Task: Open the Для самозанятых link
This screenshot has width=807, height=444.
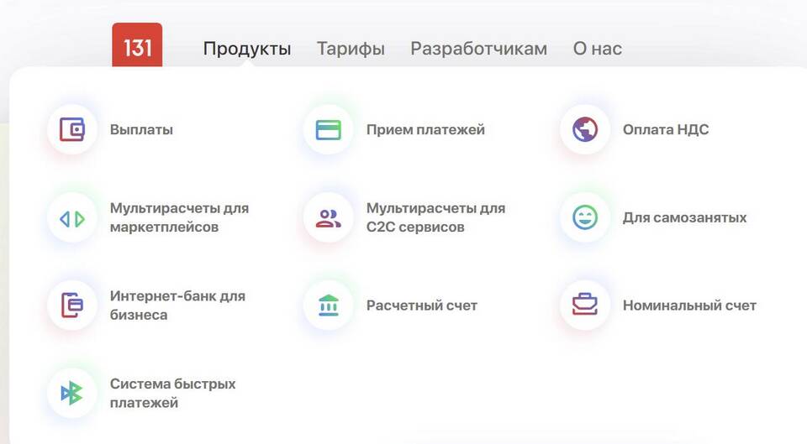Action: point(684,218)
